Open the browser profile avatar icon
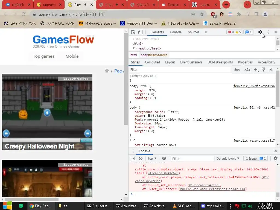 pos(265,14)
